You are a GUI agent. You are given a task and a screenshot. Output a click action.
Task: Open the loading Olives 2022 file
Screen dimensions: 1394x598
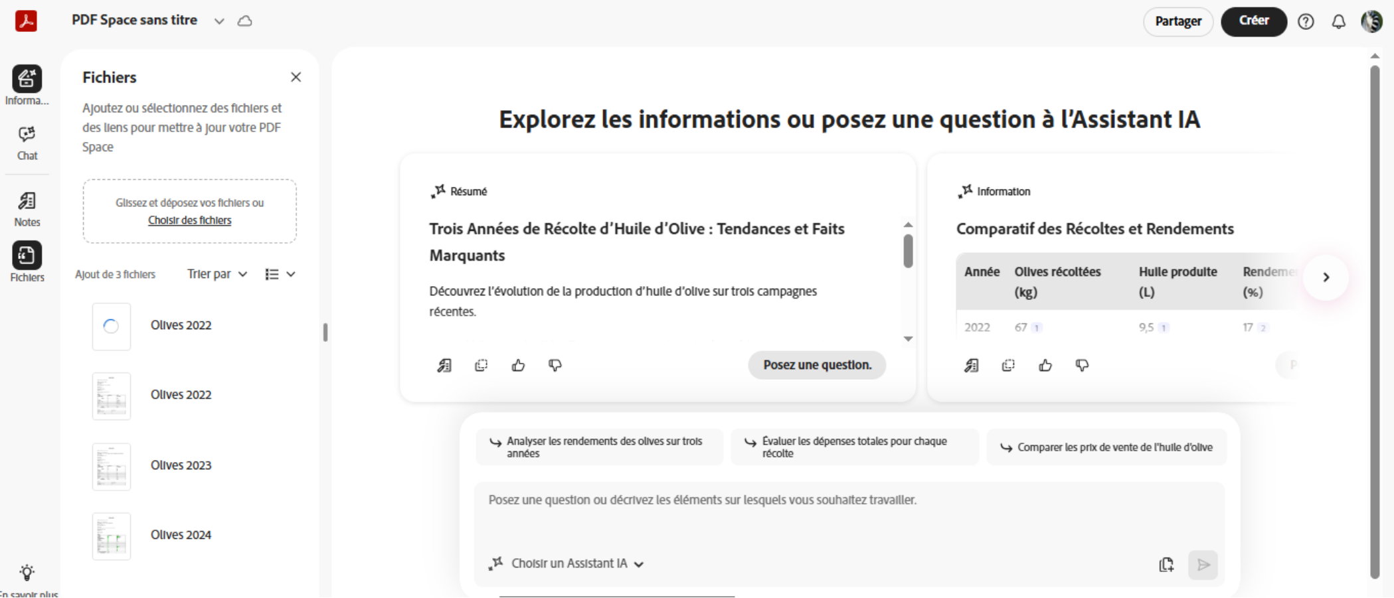tap(183, 326)
